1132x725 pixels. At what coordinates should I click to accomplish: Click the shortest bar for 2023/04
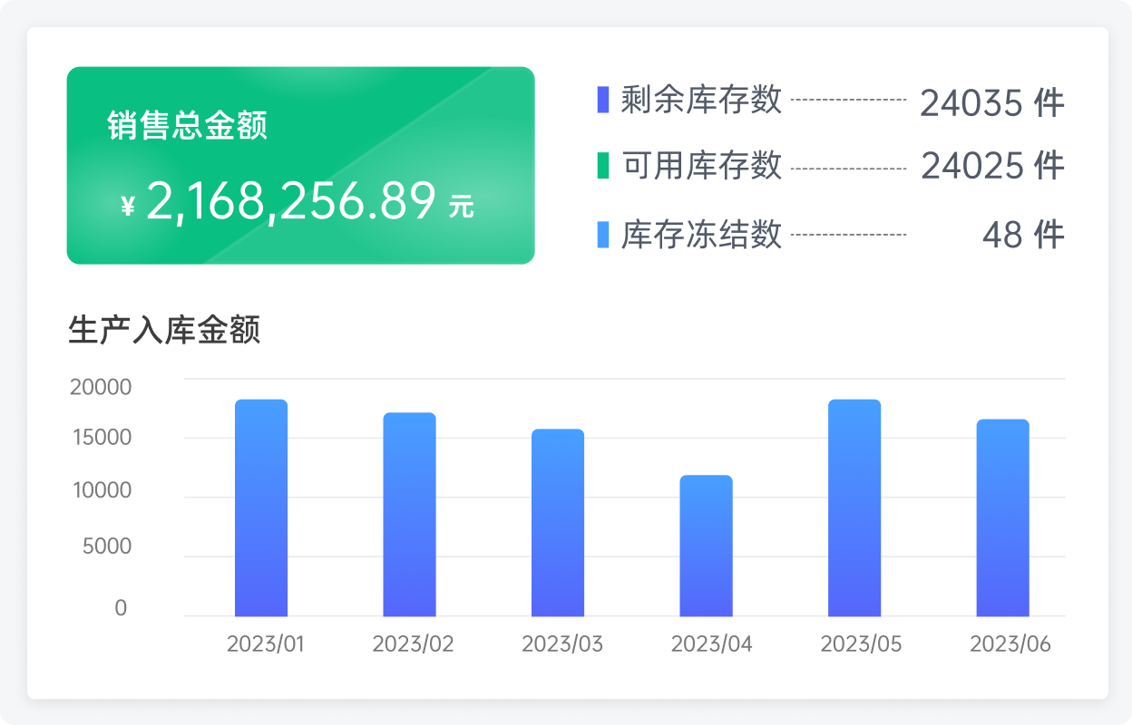click(706, 546)
